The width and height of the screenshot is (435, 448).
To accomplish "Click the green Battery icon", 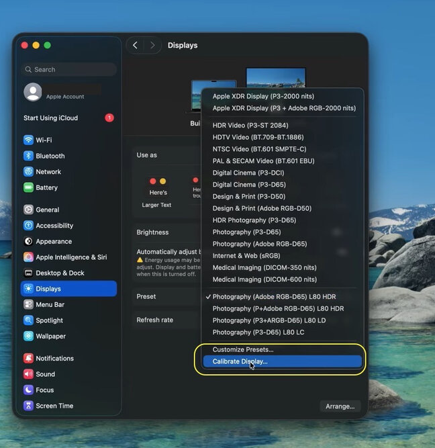I will click(28, 187).
